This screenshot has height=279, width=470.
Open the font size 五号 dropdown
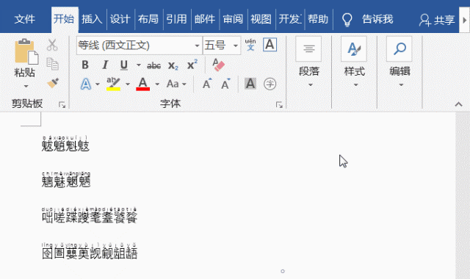point(236,46)
